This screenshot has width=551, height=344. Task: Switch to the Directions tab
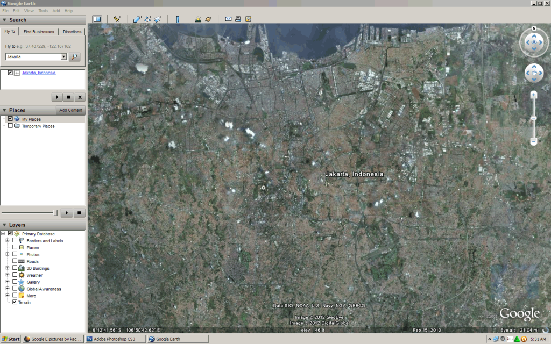72,32
